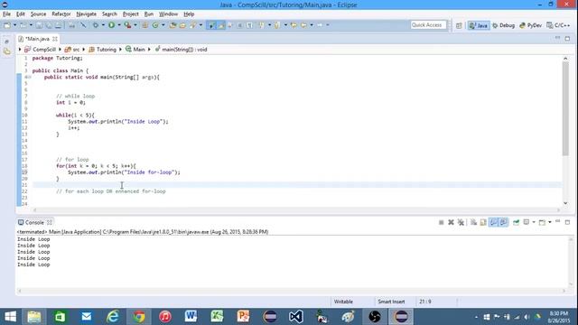Click the New file wizard icon
Image resolution: width=578 pixels, height=325 pixels.
[x=7, y=25]
